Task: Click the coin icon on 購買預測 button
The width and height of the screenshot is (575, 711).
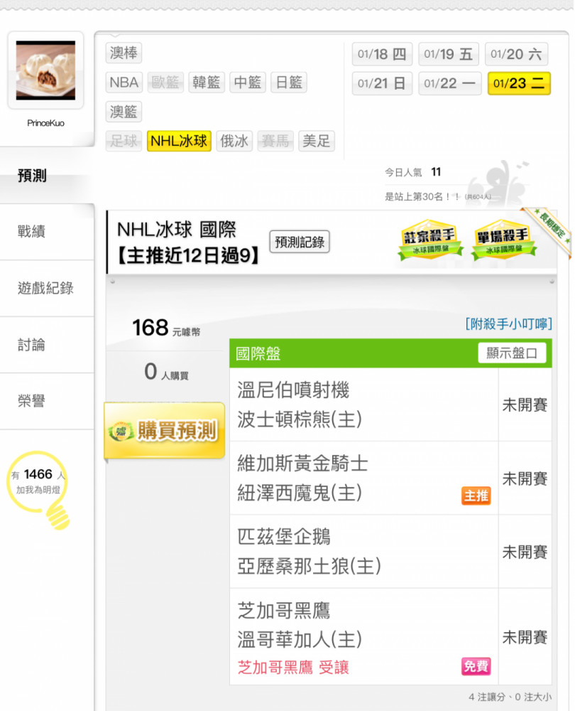Action: point(121,431)
